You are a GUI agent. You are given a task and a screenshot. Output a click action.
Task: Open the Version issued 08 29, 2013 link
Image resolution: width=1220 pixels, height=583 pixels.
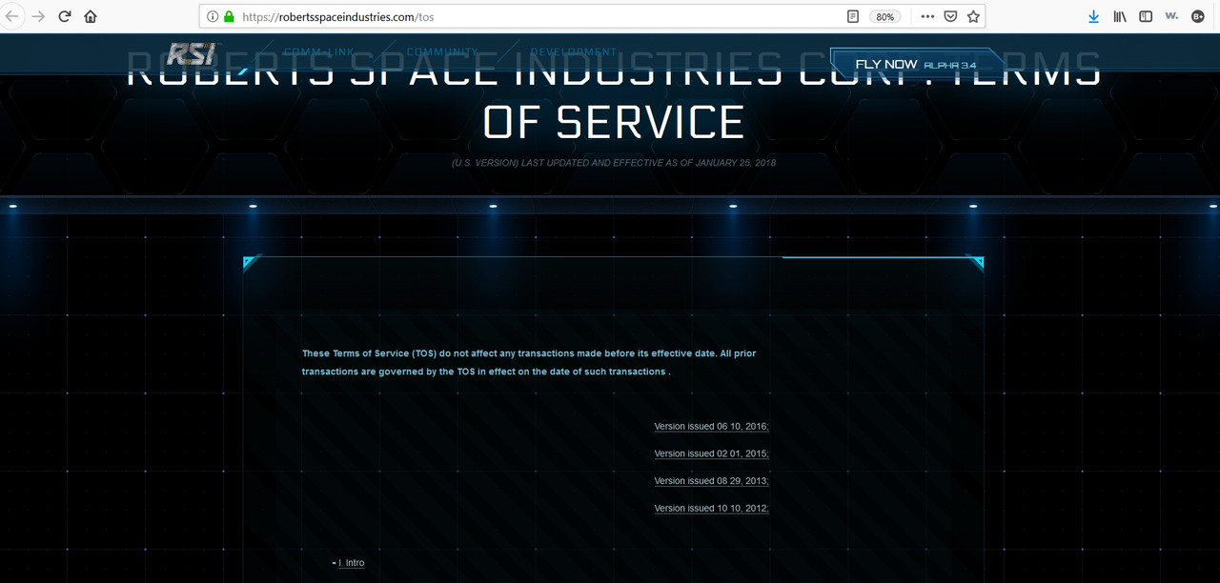tap(711, 481)
